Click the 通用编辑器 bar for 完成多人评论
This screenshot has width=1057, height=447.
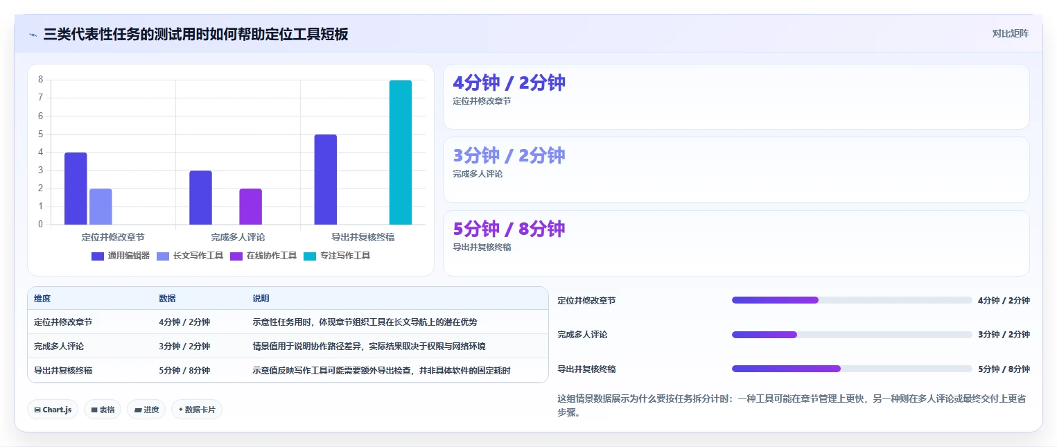200,198
